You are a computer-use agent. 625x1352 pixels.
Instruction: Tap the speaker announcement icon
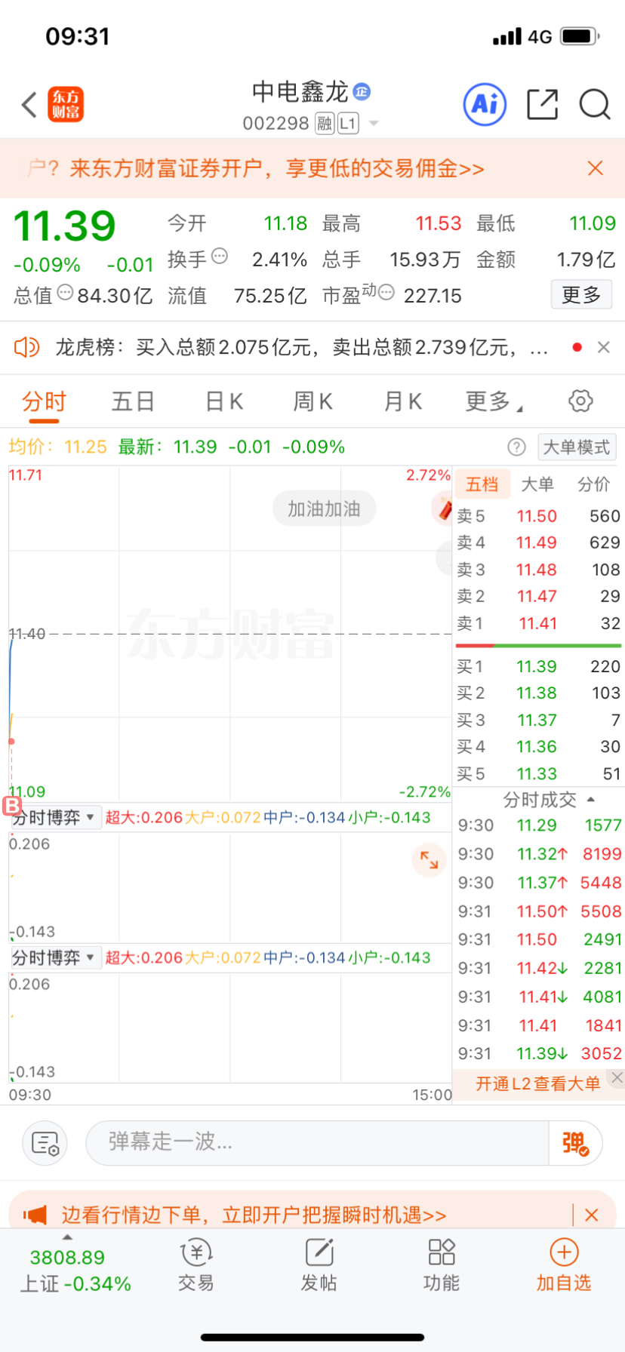pos(27,347)
